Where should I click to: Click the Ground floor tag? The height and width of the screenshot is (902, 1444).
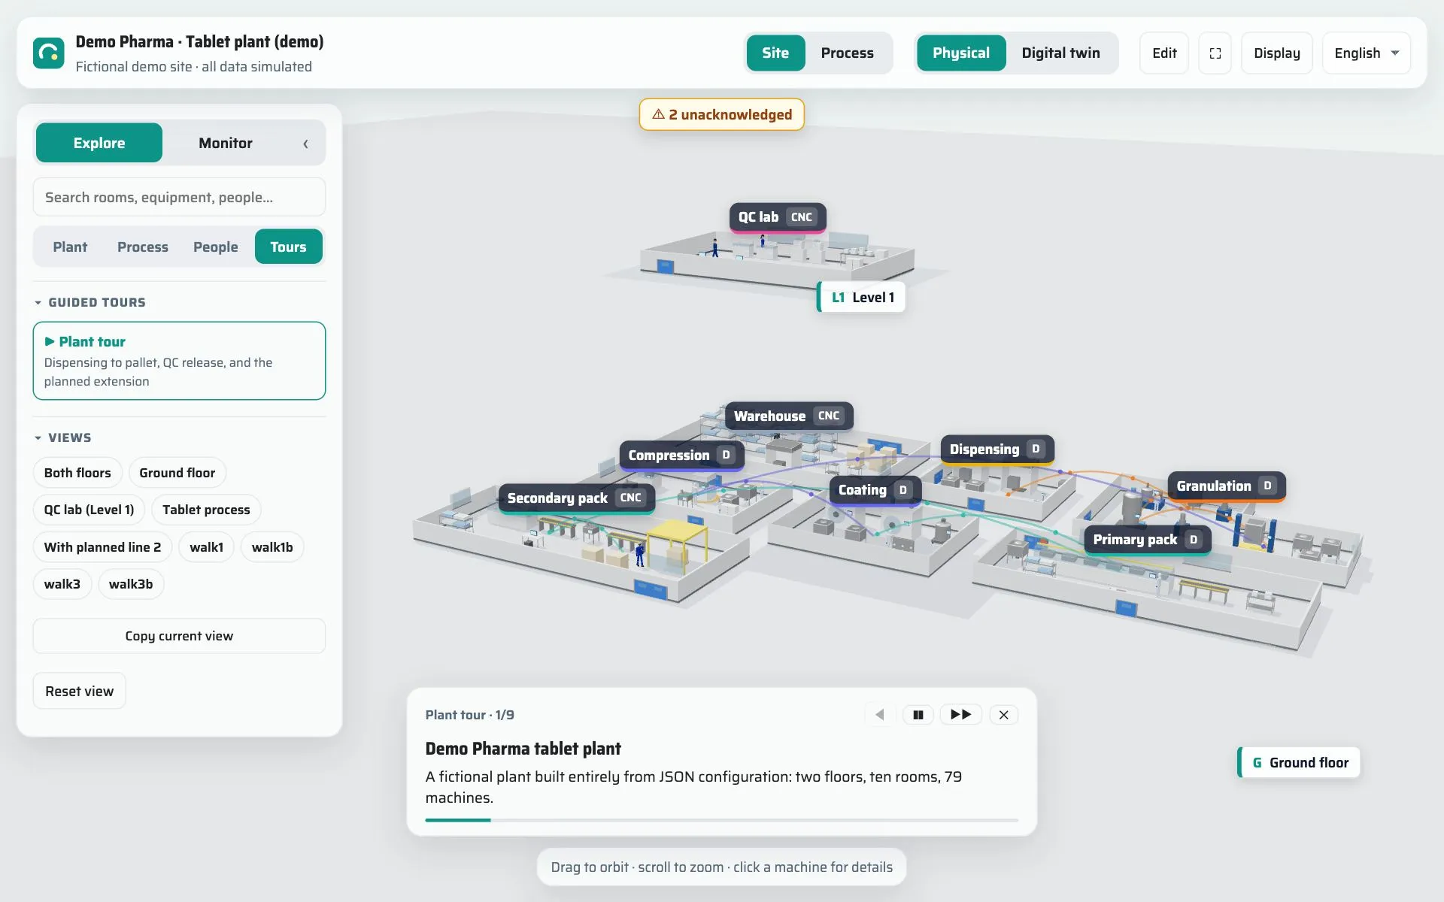[x=1300, y=762]
